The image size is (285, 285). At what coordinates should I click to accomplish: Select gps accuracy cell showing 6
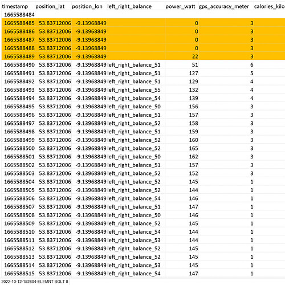pyautogui.click(x=226, y=65)
